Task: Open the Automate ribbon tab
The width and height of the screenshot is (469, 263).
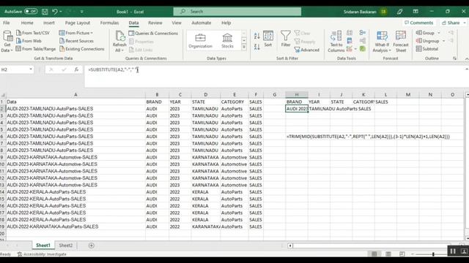Action: click(x=202, y=23)
